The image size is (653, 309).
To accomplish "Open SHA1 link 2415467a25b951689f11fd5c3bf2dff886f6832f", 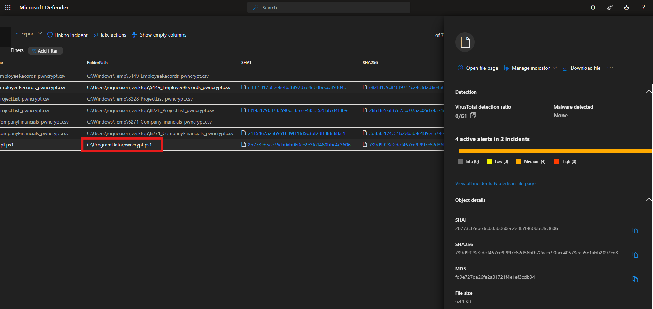I will click(297, 133).
